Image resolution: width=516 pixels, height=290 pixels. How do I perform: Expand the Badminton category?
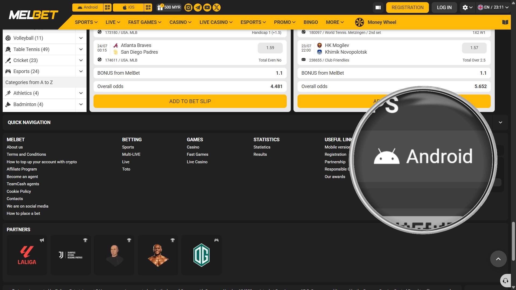point(81,104)
